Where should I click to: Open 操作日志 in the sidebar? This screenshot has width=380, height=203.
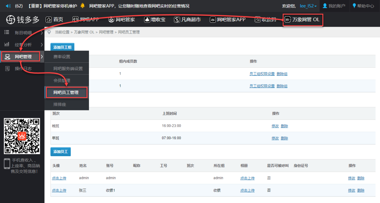pyautogui.click(x=22, y=69)
